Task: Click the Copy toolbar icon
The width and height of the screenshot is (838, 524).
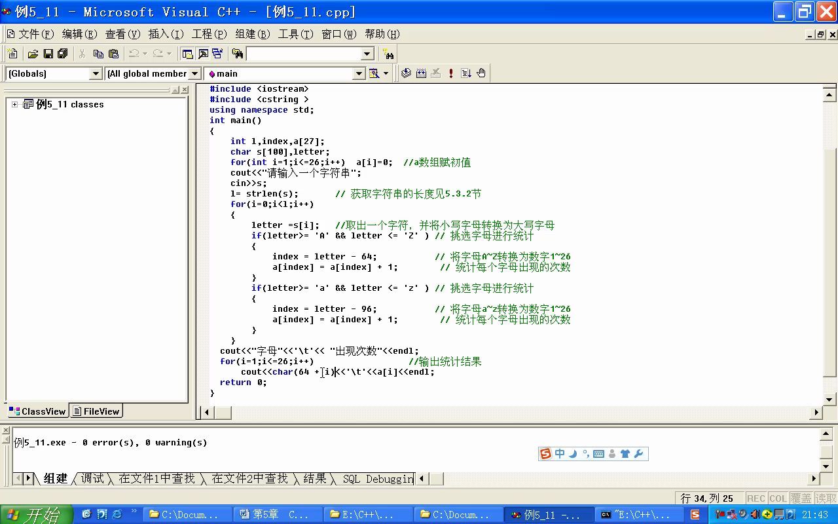Action: pos(98,54)
